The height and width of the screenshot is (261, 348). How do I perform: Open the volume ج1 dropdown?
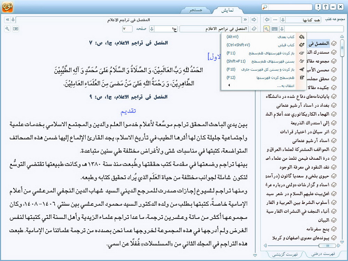click(152, 29)
